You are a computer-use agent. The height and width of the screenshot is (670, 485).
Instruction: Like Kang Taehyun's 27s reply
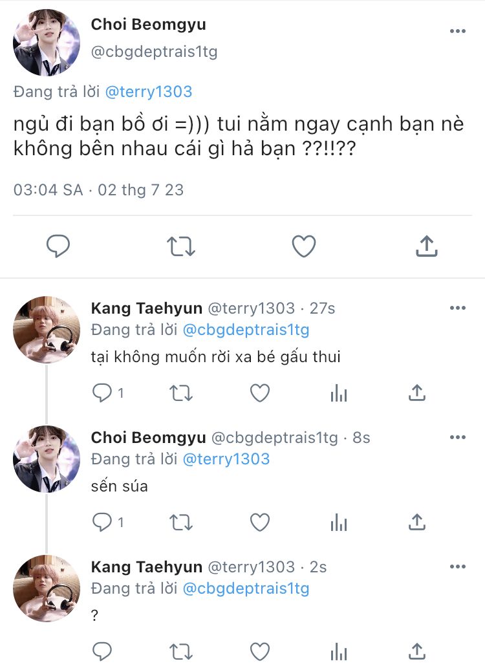pos(259,393)
